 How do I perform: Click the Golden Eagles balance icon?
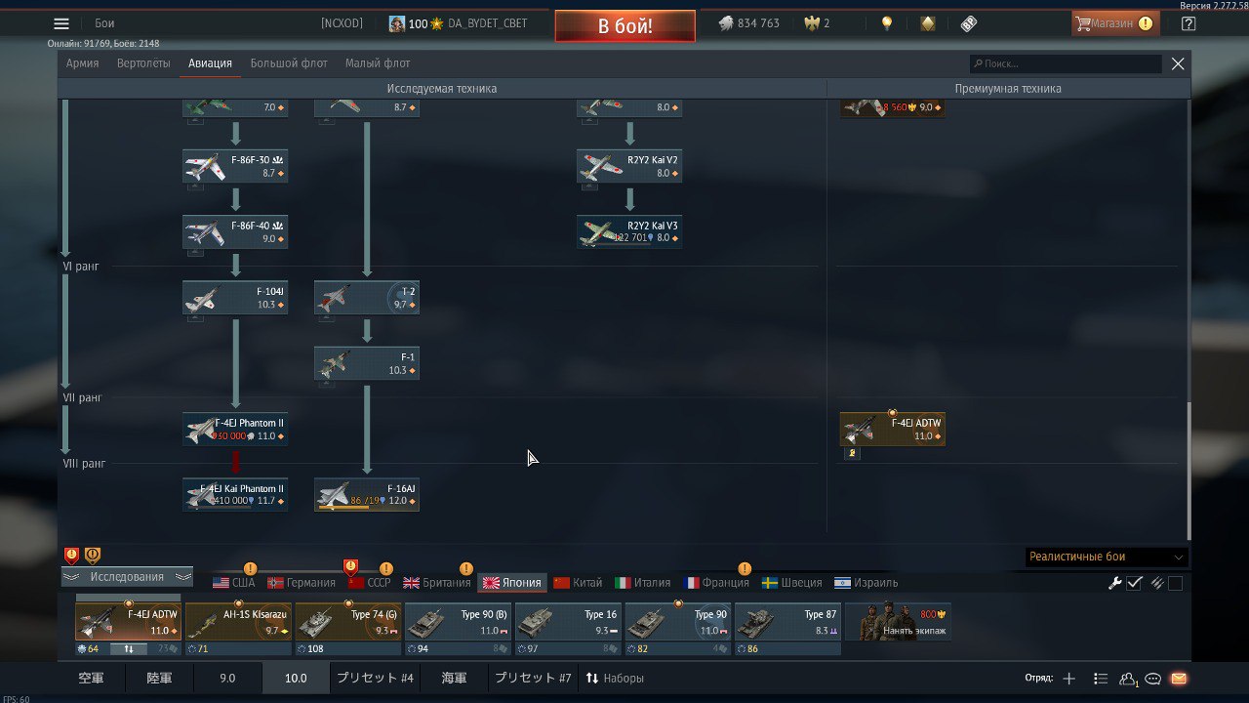(811, 23)
